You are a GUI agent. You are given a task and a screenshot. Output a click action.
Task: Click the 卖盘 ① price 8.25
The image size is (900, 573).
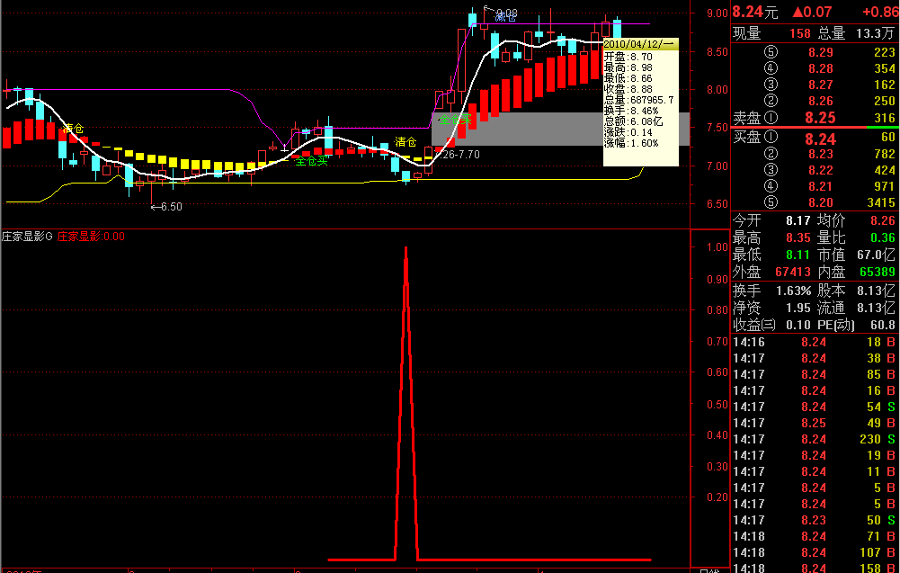[820, 118]
